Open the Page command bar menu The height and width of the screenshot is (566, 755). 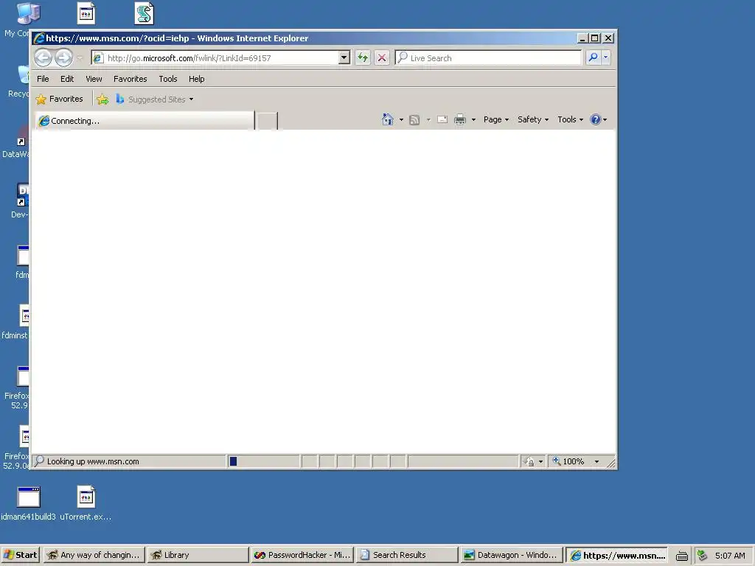point(496,119)
